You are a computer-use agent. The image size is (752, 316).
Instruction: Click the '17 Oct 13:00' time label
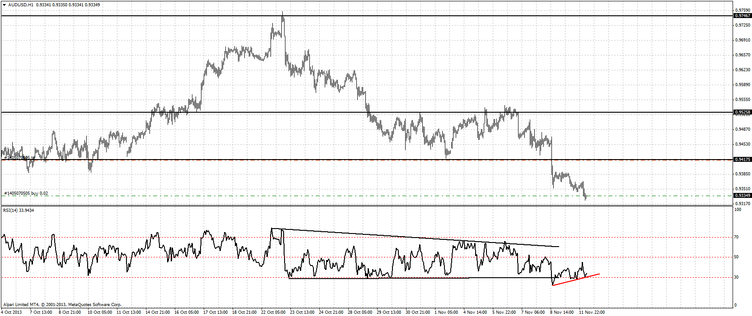tap(215, 312)
